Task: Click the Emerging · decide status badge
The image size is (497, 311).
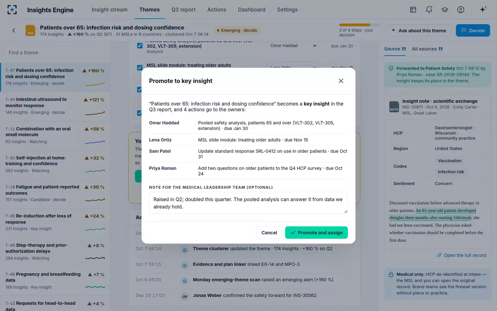Action: [237, 30]
